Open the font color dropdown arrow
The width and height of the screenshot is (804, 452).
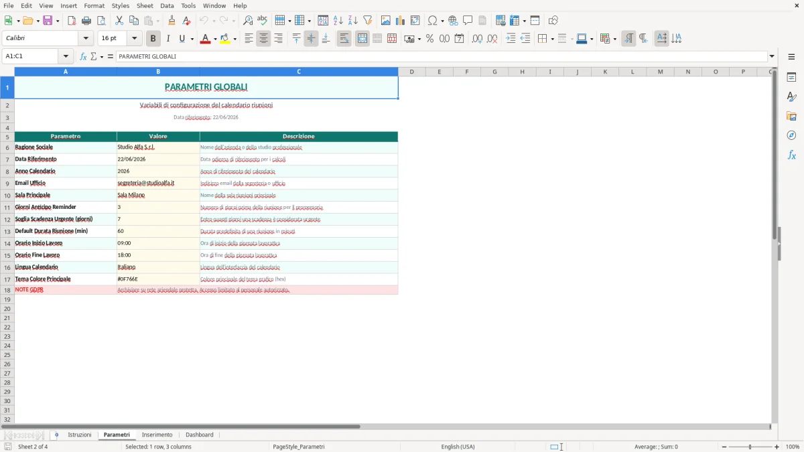[x=215, y=39]
